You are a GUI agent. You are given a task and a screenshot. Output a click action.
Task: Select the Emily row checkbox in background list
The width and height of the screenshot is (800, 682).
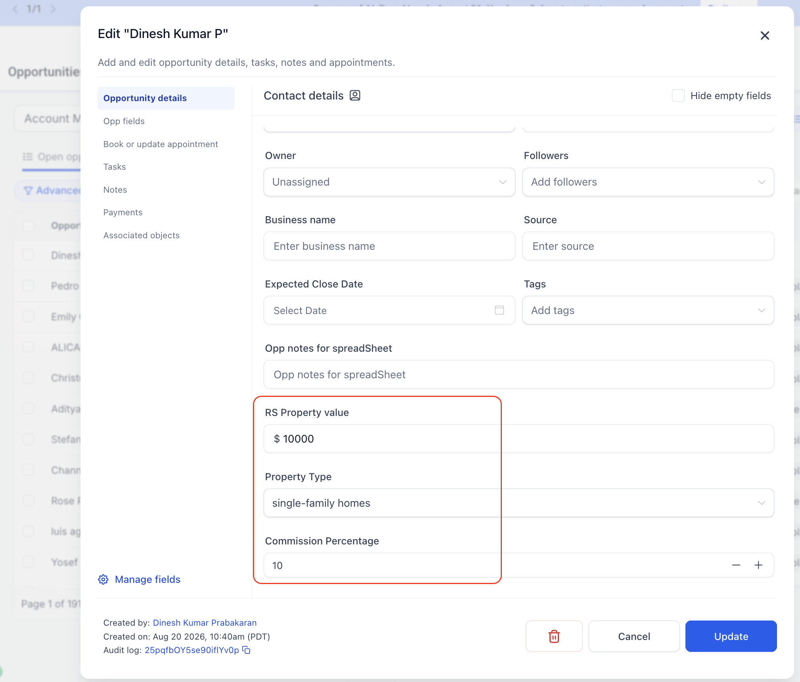28,316
